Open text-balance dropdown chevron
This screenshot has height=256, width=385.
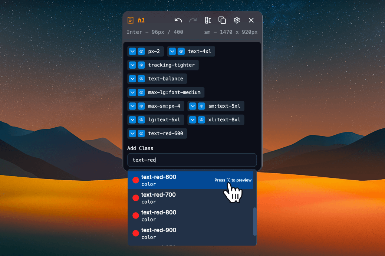click(x=132, y=79)
